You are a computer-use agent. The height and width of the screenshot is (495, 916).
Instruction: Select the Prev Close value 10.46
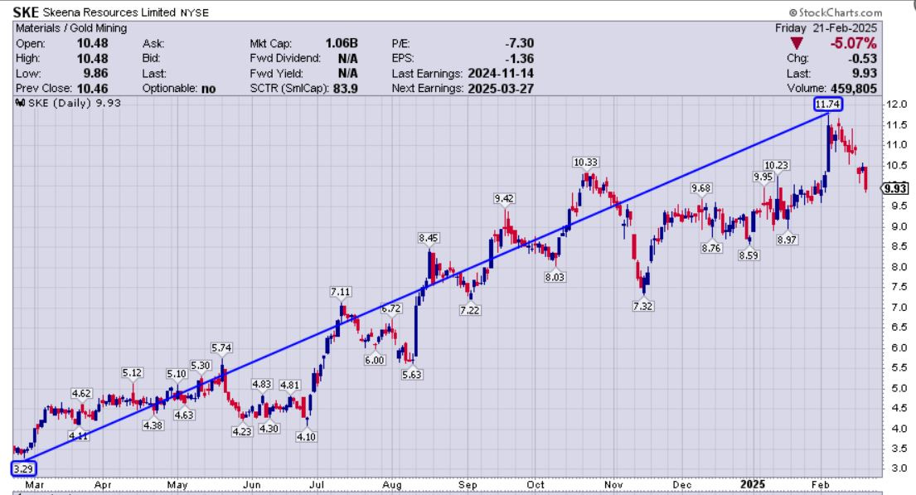coord(92,88)
